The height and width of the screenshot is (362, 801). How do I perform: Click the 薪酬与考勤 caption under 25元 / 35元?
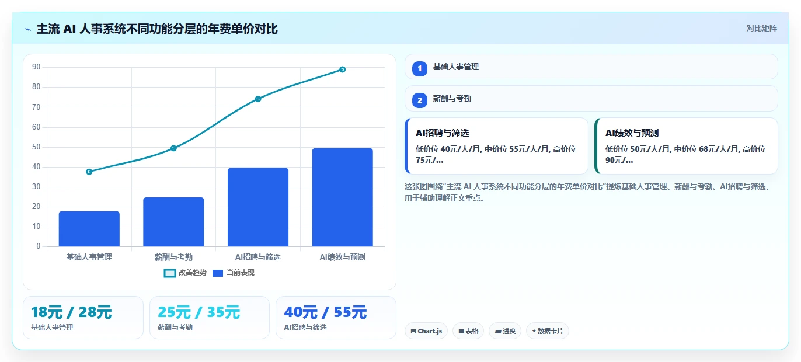point(175,328)
